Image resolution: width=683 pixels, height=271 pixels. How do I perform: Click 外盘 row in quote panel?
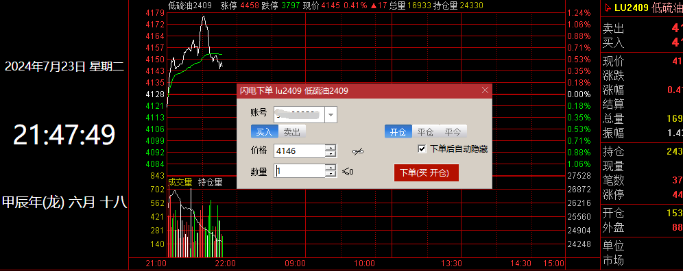[642, 227]
